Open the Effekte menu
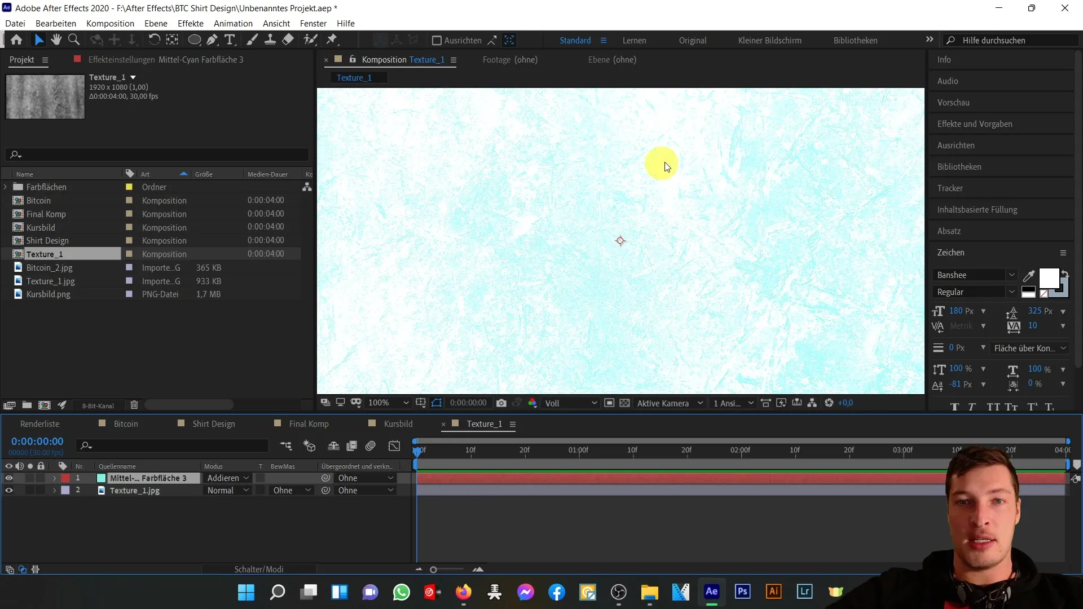 pos(191,23)
